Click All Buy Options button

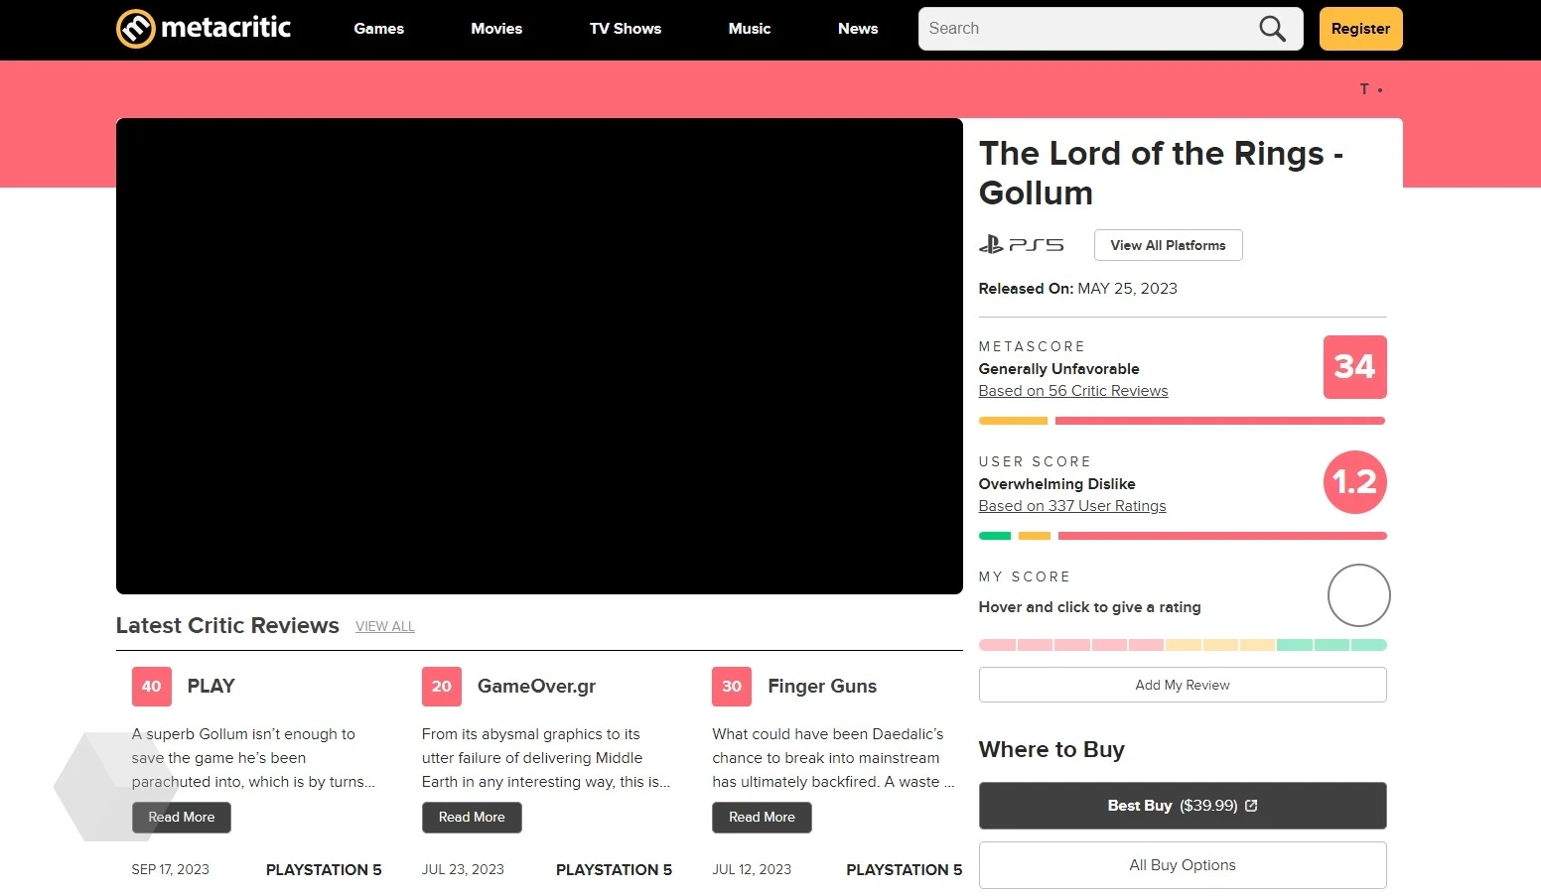tap(1183, 865)
